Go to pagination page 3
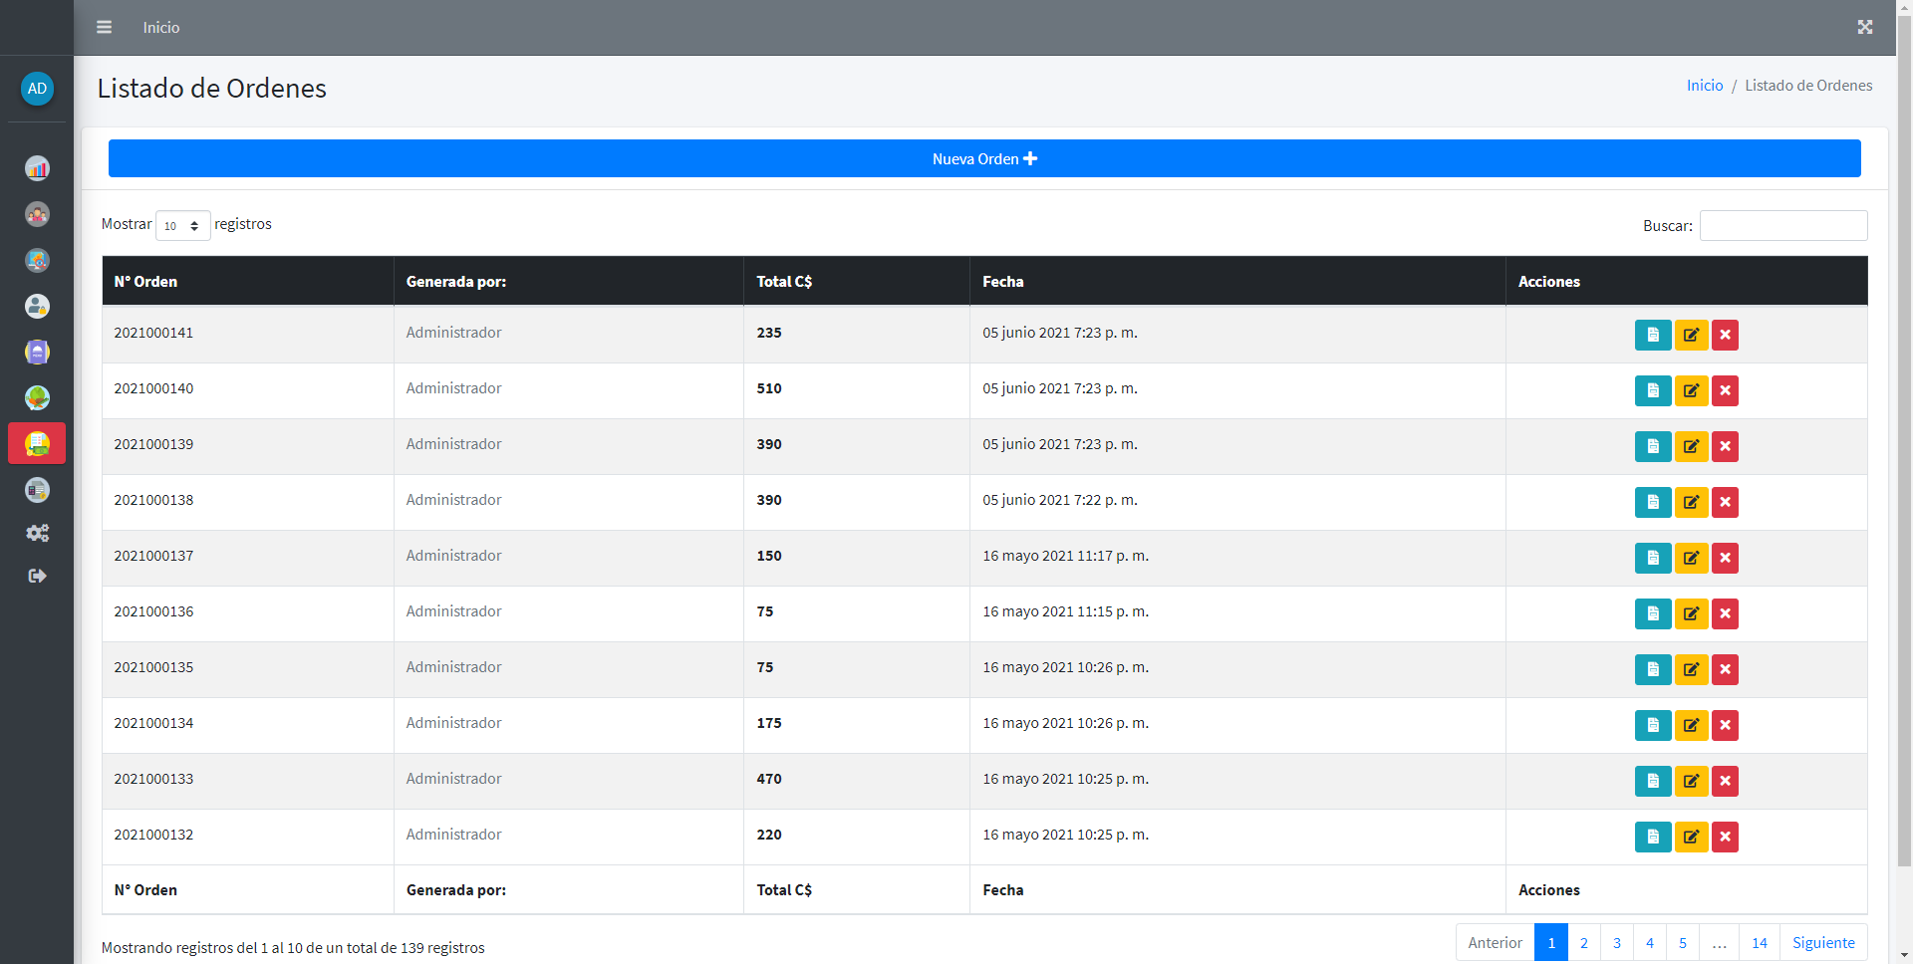Image resolution: width=1913 pixels, height=964 pixels. click(1616, 942)
